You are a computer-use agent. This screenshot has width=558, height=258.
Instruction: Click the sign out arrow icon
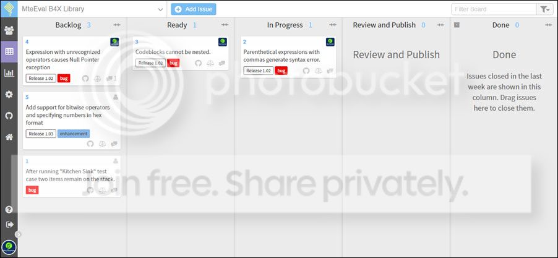(x=10, y=224)
